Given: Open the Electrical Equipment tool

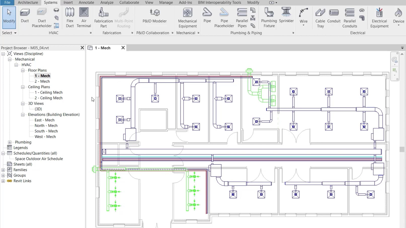Looking at the screenshot, I should pyautogui.click(x=379, y=18).
